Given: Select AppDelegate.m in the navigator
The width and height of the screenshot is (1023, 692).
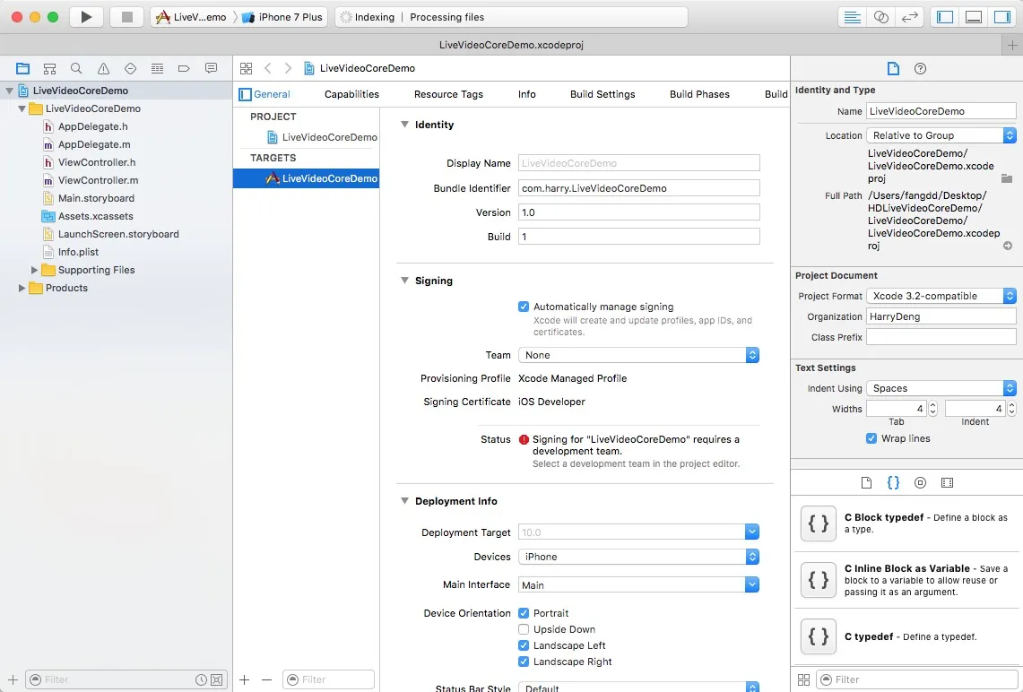Looking at the screenshot, I should point(94,144).
